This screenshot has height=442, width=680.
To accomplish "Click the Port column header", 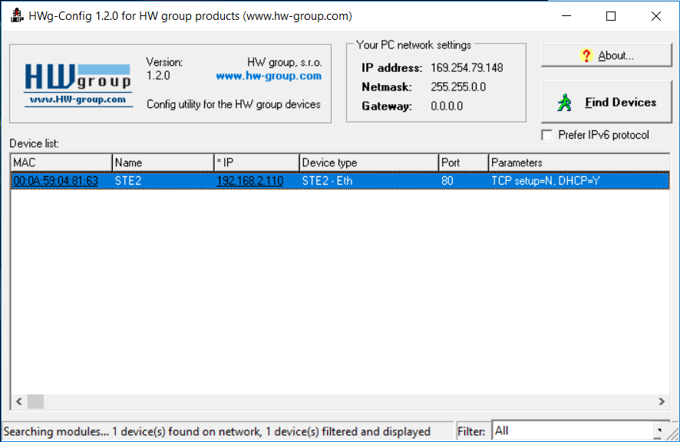I will click(x=463, y=162).
